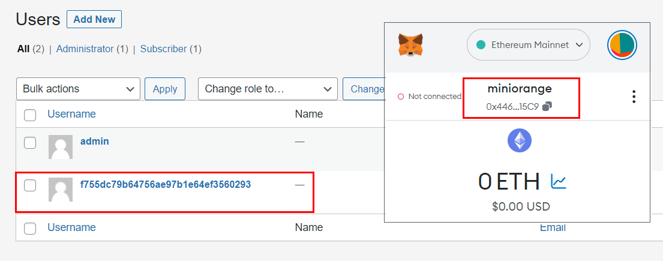Tick the select-all checkbox in the top header
The height and width of the screenshot is (261, 663).
[30, 115]
